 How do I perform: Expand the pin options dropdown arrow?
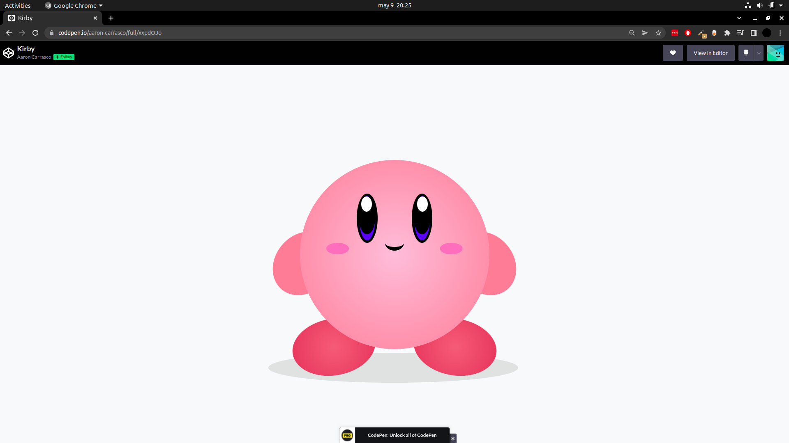(x=759, y=53)
